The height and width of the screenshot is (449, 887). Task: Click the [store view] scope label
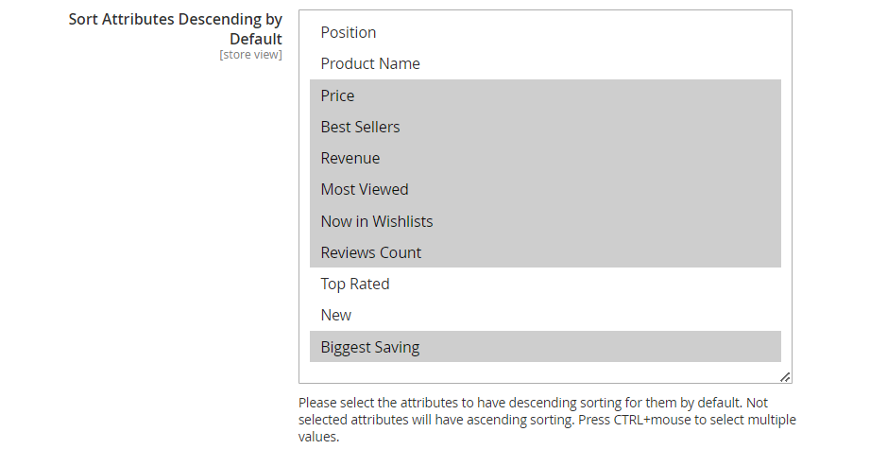coord(250,55)
